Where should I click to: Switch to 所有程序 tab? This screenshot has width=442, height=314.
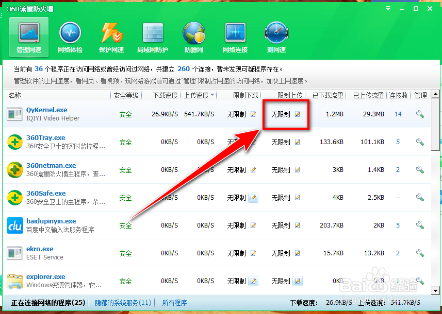click(x=174, y=303)
